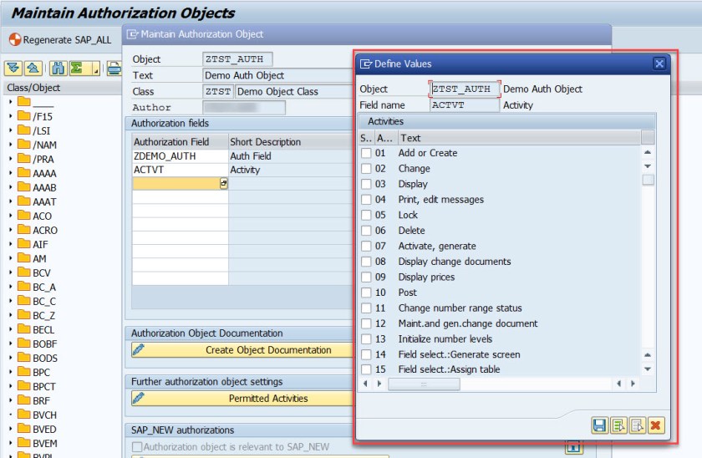
Task: Click the Field name input showing ACTVT
Action: point(464,105)
